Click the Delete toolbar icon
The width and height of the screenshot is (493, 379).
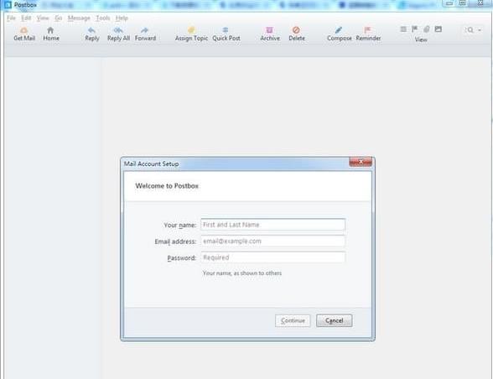pos(296,30)
